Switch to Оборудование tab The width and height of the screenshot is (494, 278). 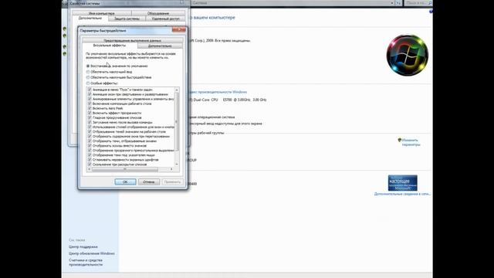tap(158, 13)
